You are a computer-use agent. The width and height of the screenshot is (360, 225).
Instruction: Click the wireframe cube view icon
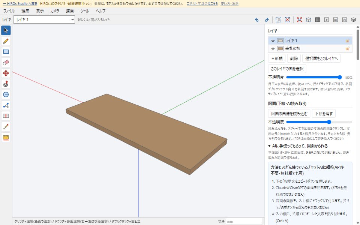coord(309,20)
